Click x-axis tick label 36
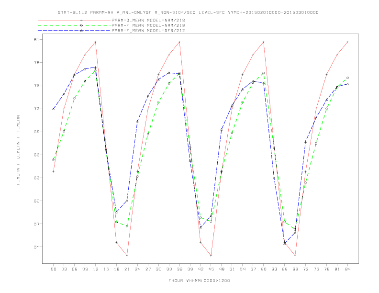 179,269
